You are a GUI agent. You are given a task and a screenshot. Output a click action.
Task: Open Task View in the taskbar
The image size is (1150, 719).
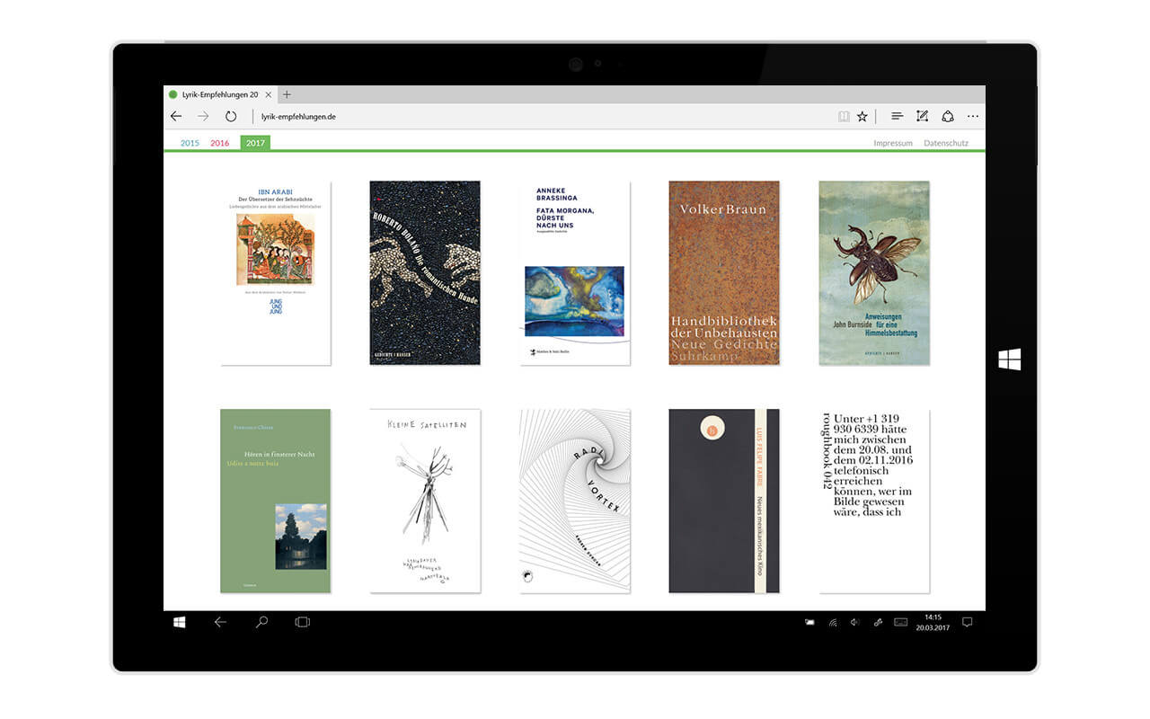pyautogui.click(x=303, y=622)
